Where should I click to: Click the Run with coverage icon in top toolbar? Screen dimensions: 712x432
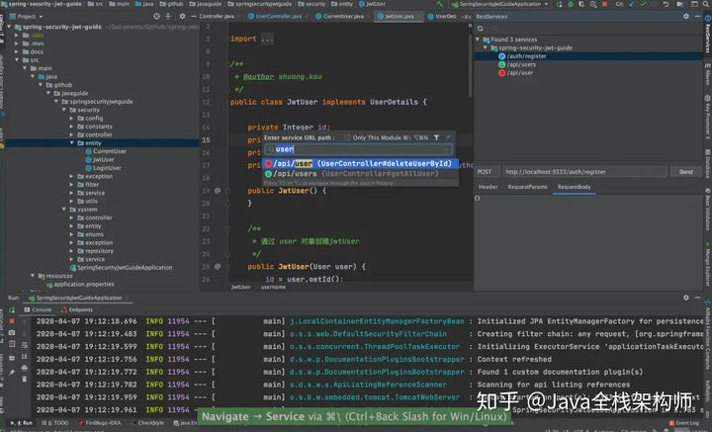(581, 4)
